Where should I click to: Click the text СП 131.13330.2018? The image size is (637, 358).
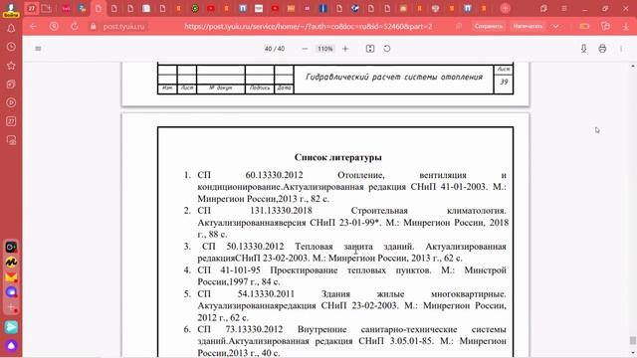255,211
